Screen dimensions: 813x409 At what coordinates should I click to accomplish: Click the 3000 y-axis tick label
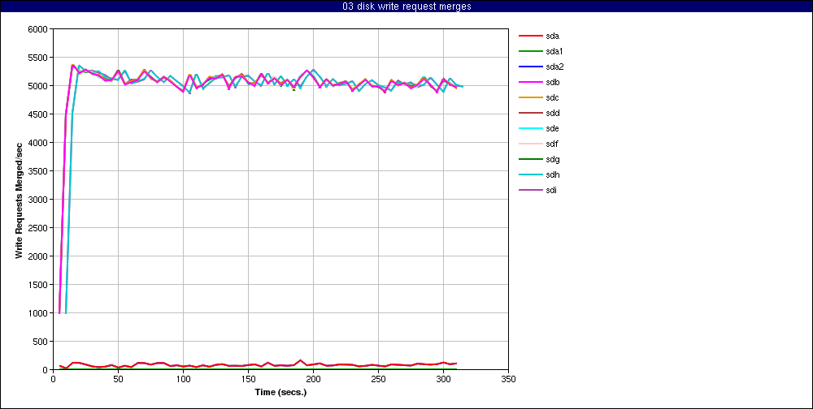(x=39, y=200)
